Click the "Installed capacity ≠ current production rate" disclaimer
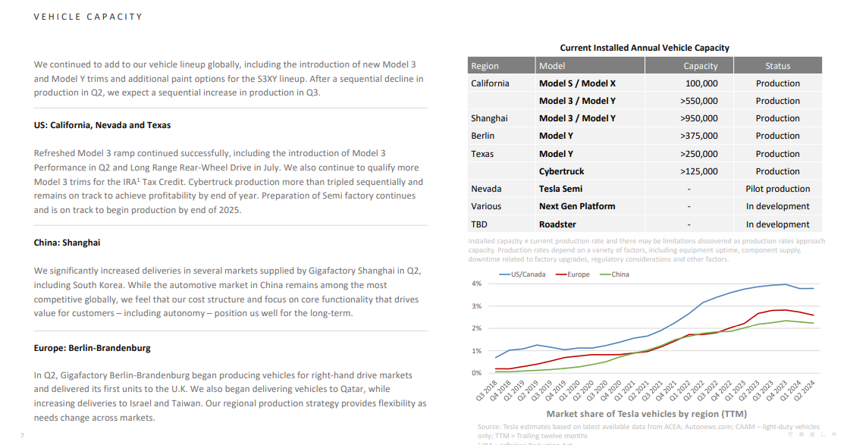This screenshot has height=445, width=844. pyautogui.click(x=646, y=250)
